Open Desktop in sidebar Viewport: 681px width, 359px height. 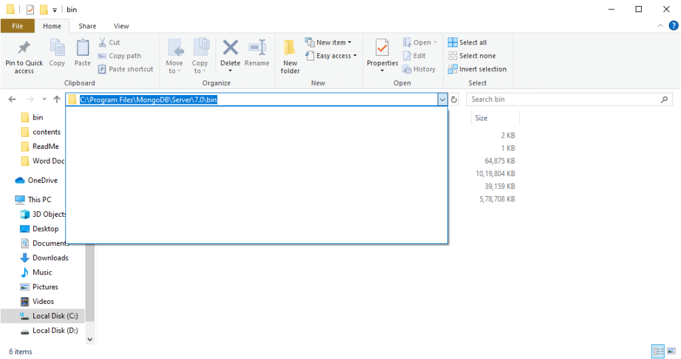coord(39,229)
